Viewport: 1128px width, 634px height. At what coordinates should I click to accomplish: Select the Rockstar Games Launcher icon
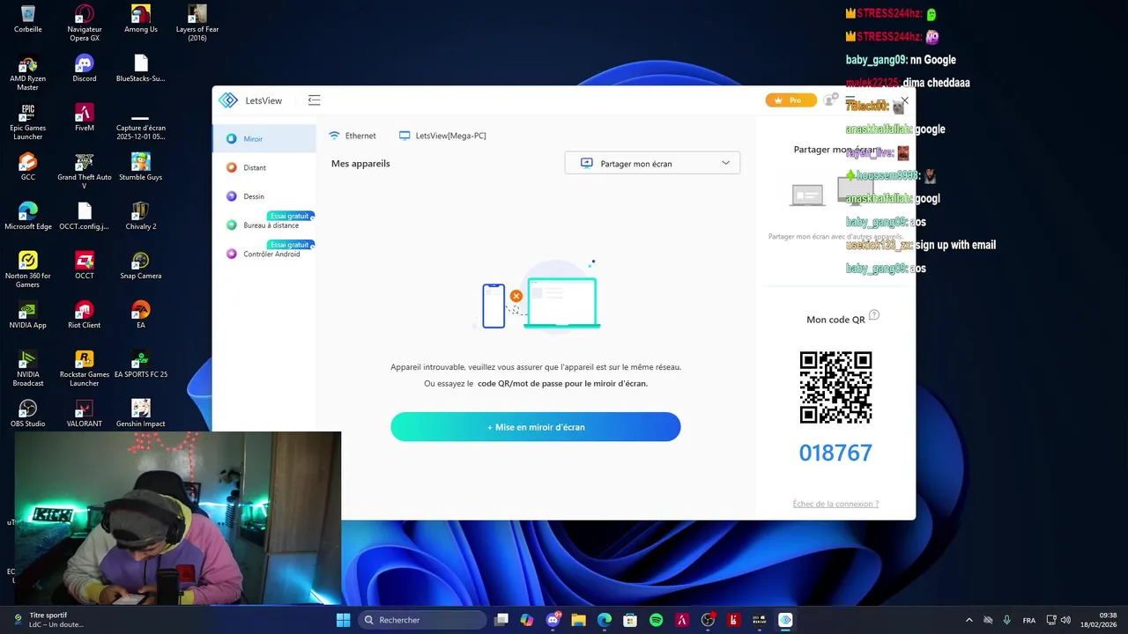85,369
